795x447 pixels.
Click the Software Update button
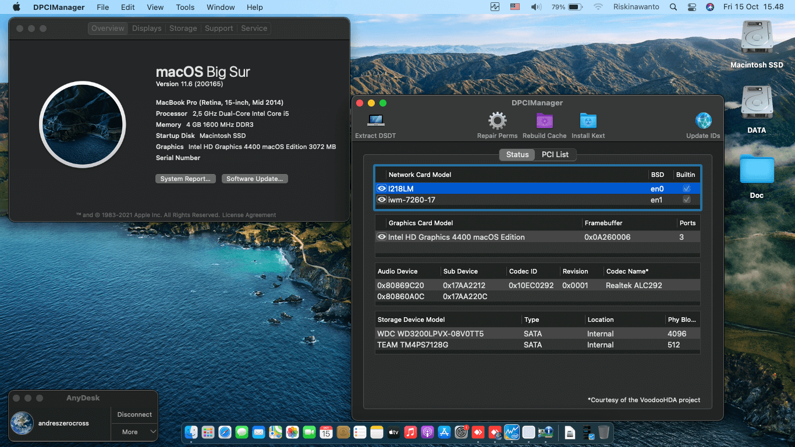click(x=255, y=179)
